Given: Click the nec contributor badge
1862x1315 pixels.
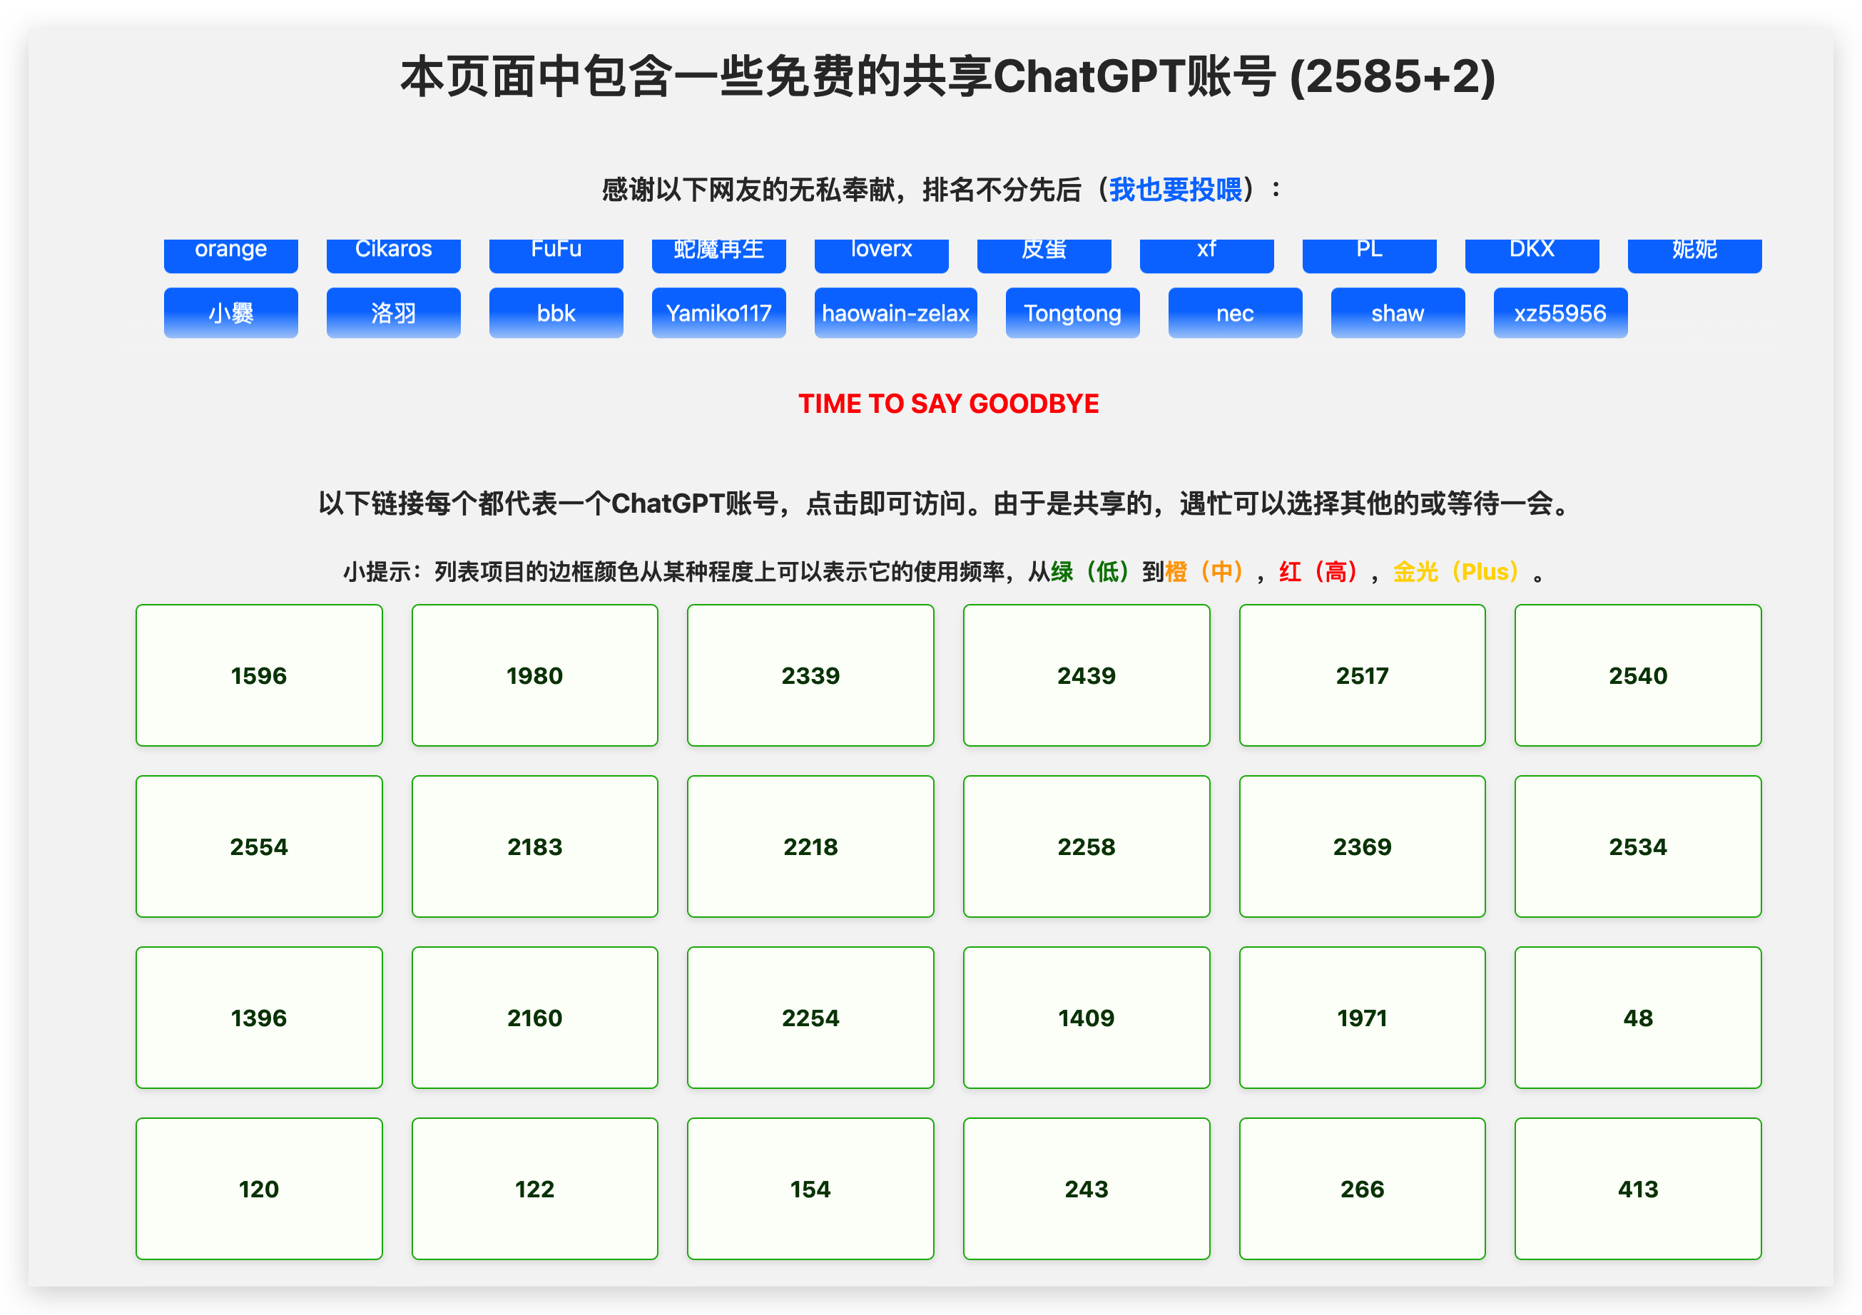Looking at the screenshot, I should [1235, 313].
